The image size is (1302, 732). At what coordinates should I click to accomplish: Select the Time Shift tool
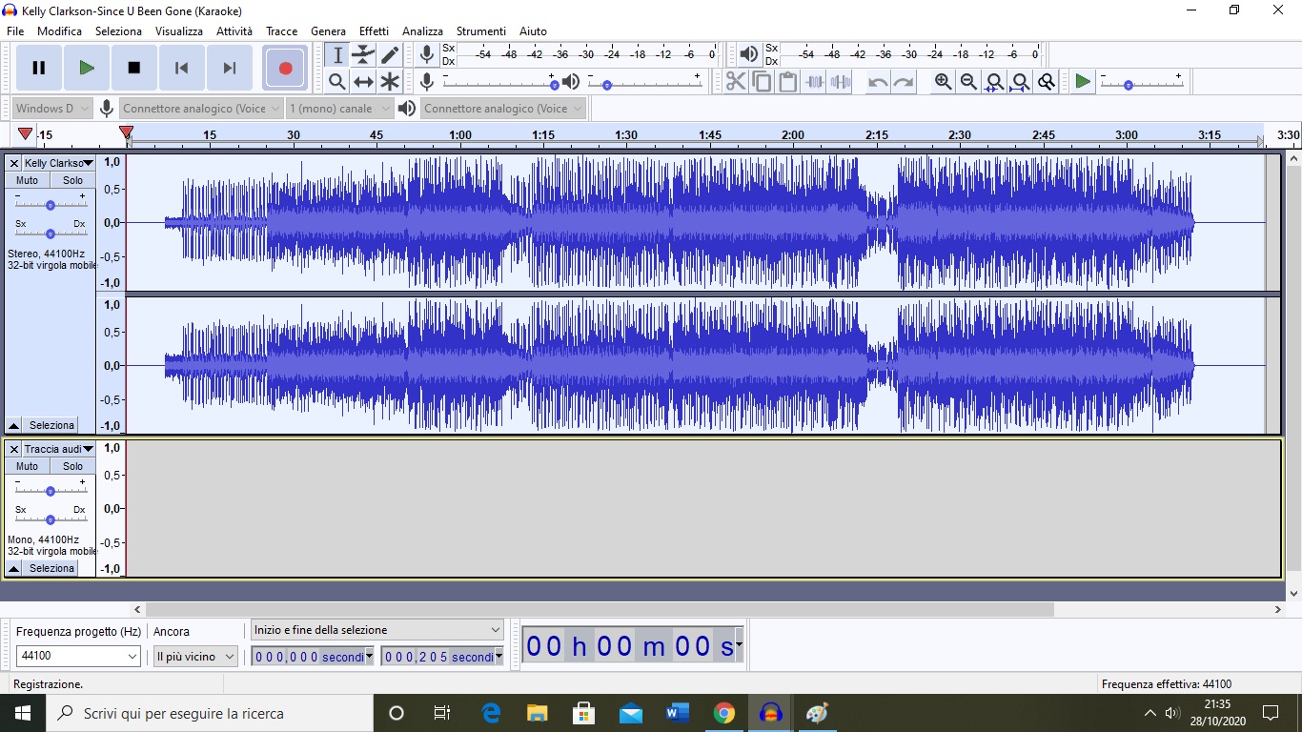click(363, 82)
